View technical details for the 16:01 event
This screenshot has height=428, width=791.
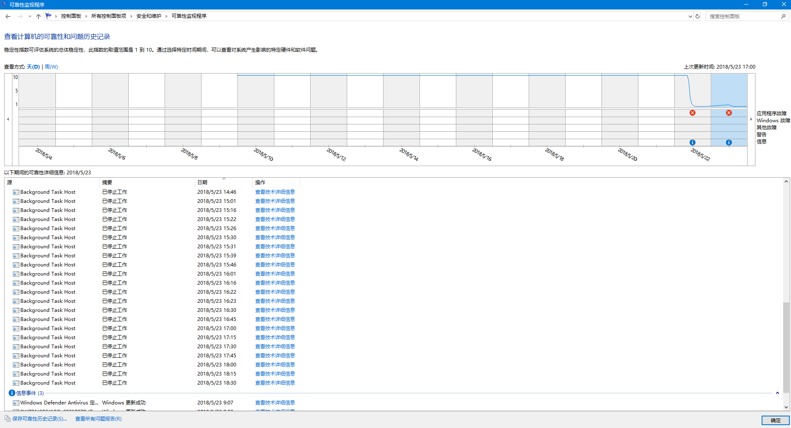[x=275, y=274]
